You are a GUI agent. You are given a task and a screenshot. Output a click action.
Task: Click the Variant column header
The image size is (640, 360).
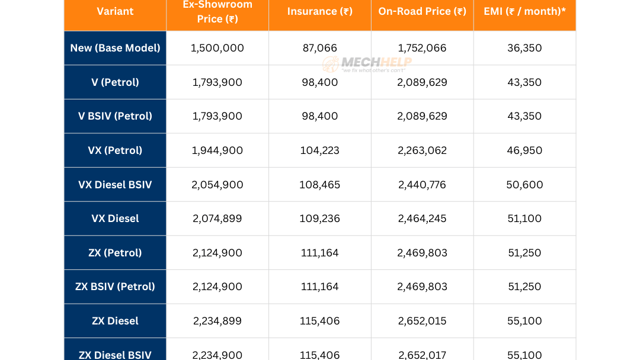[x=115, y=12]
